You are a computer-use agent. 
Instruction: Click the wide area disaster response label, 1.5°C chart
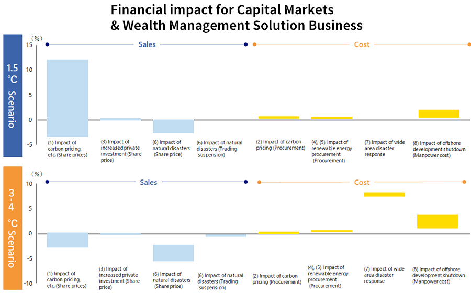[x=385, y=148]
